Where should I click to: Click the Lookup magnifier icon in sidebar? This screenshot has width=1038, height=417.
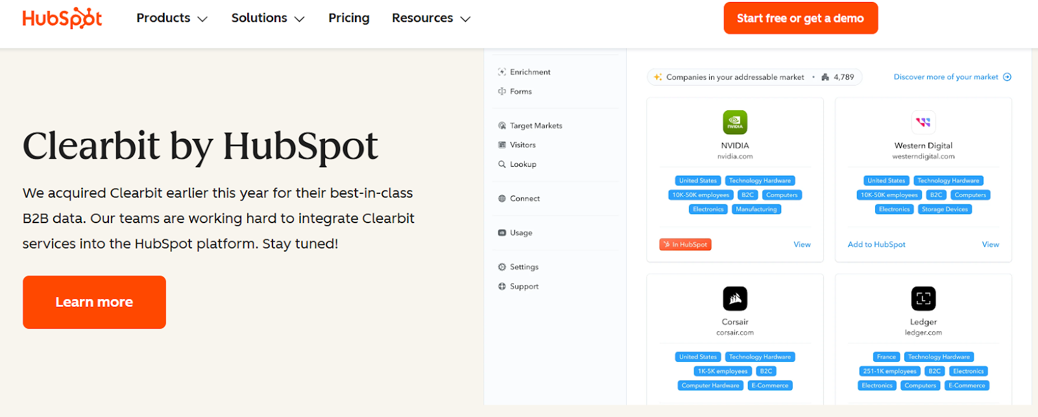click(502, 165)
